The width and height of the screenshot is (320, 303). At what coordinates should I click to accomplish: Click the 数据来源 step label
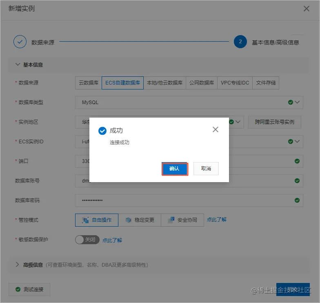[42, 42]
